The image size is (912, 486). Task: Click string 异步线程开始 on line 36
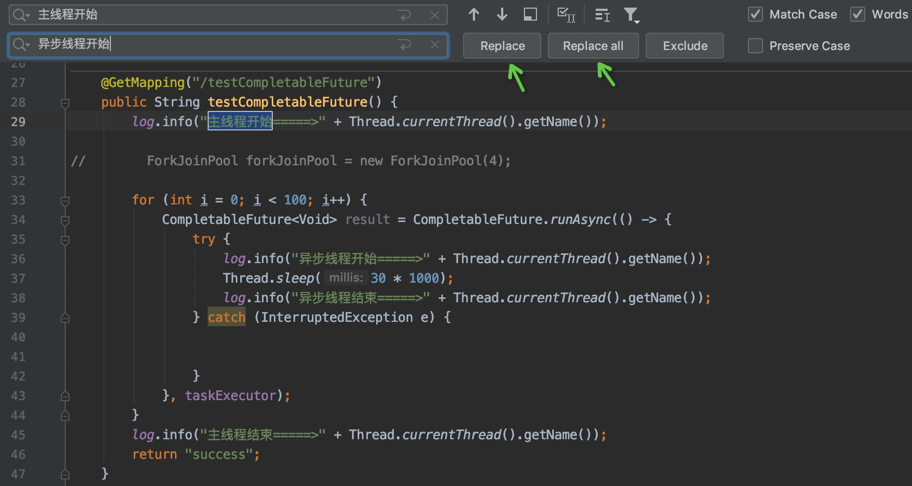pos(338,259)
